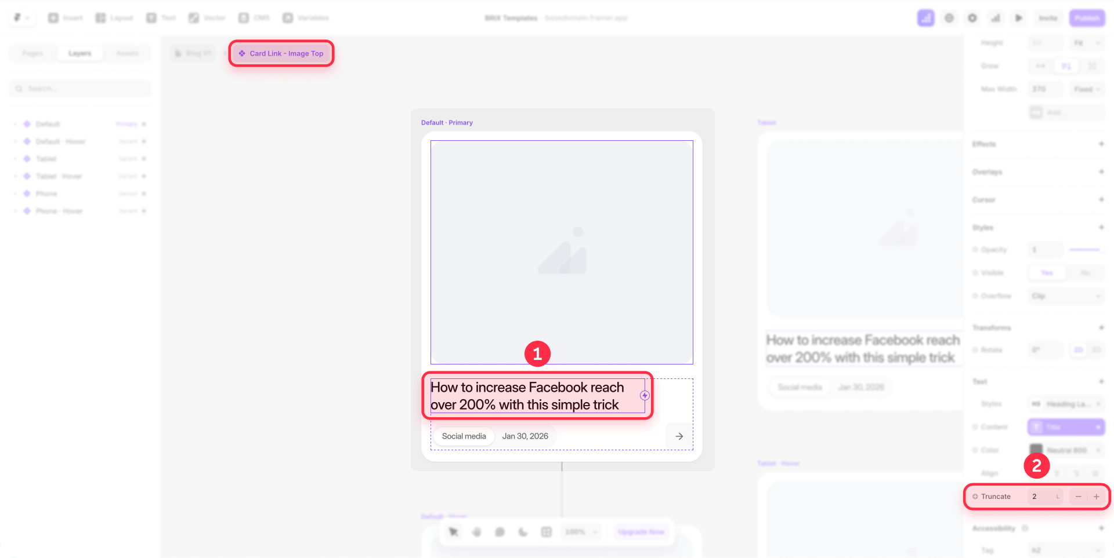1114x558 pixels.
Task: Expand the Default layer tree arrow
Action: [x=15, y=124]
